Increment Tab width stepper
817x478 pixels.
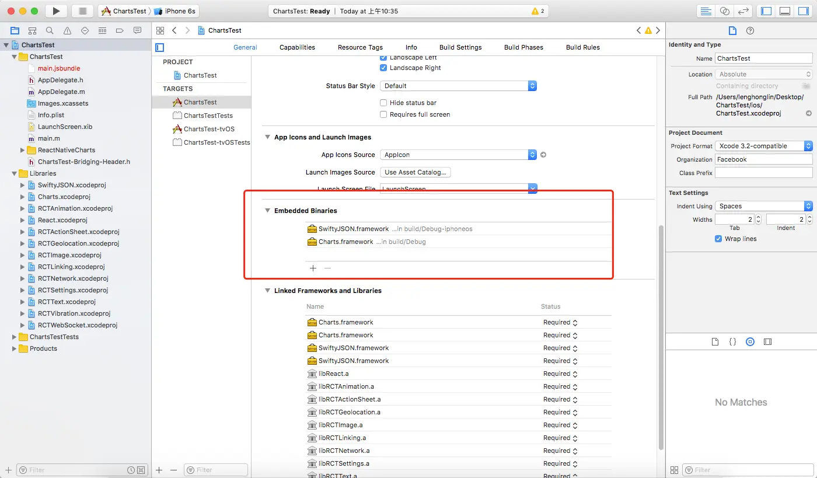[758, 217]
